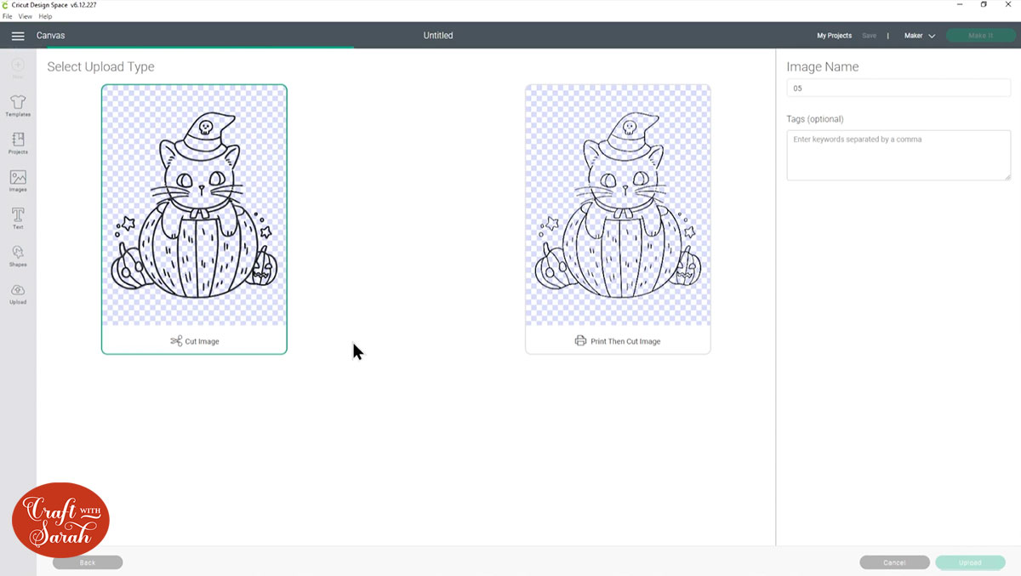Click the Cricut Design Space app icon
The width and height of the screenshot is (1021, 576).
(x=6, y=5)
